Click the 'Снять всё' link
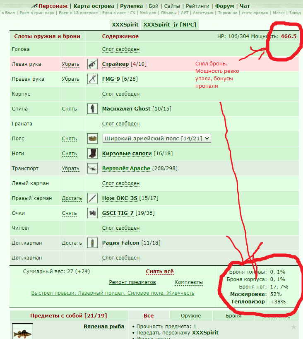Image resolution: width=303 pixels, height=339 pixels. coord(160,272)
